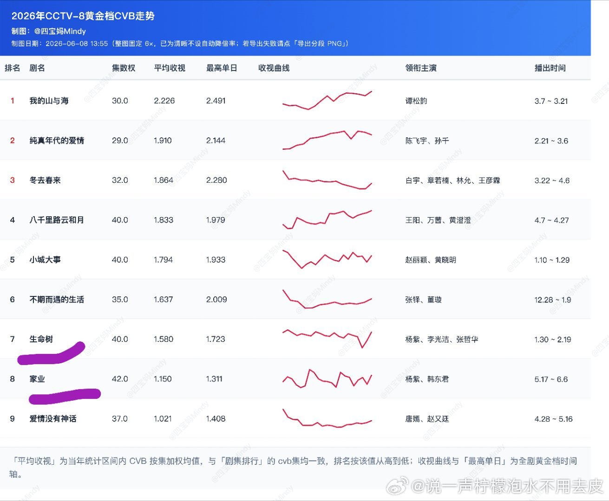
Task: Click peak single-day value 1.979
Action: [x=216, y=220]
